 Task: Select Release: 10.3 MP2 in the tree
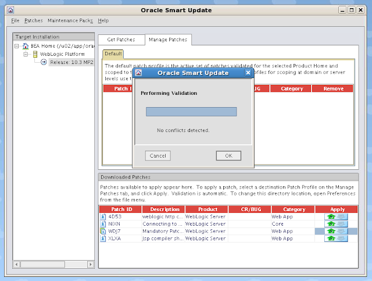tap(71, 62)
